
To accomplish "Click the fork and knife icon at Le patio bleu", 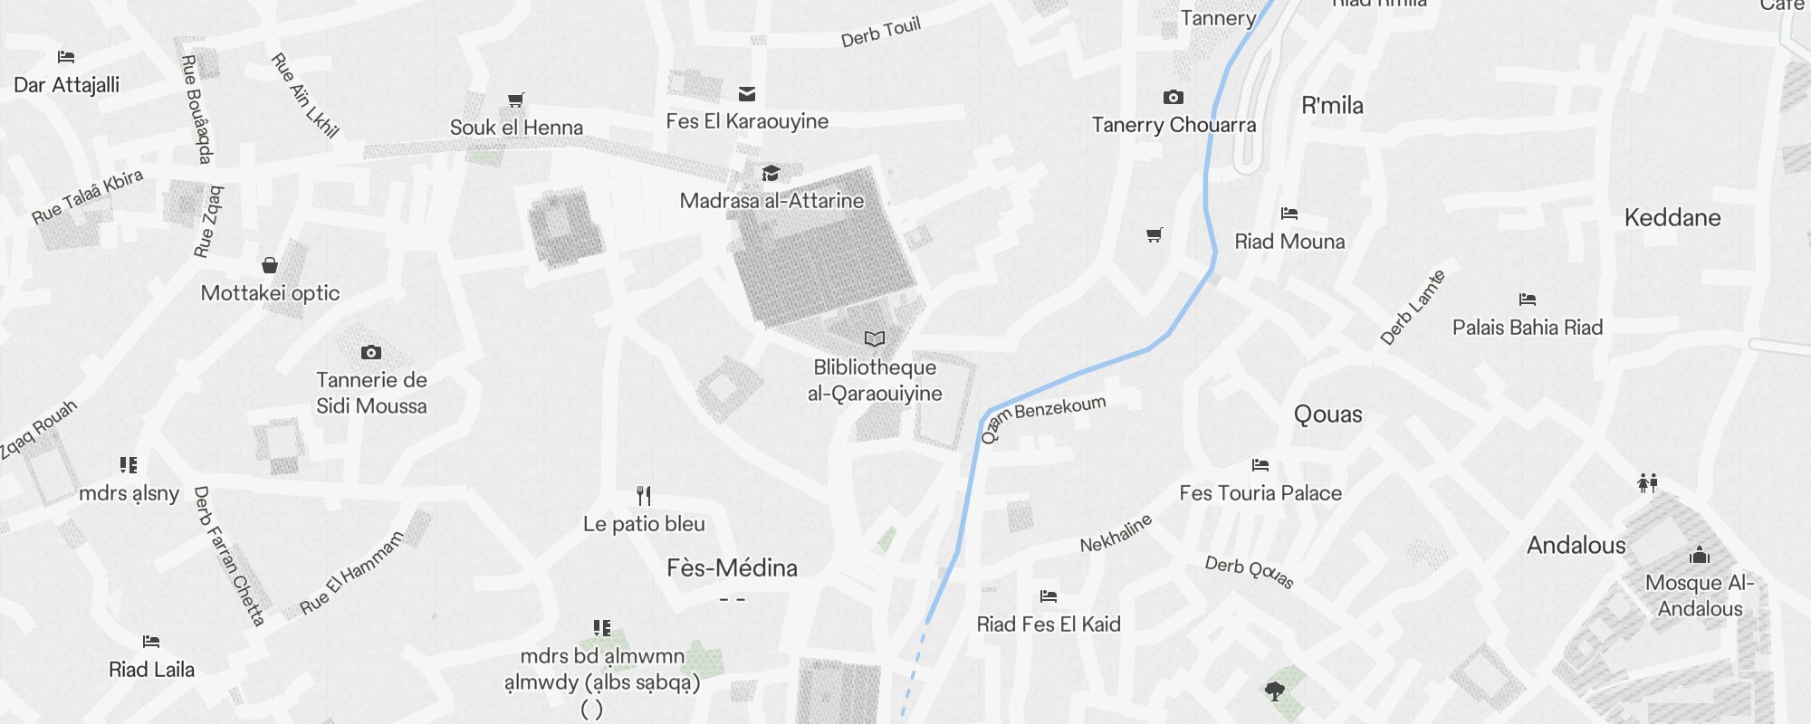I will [x=644, y=495].
